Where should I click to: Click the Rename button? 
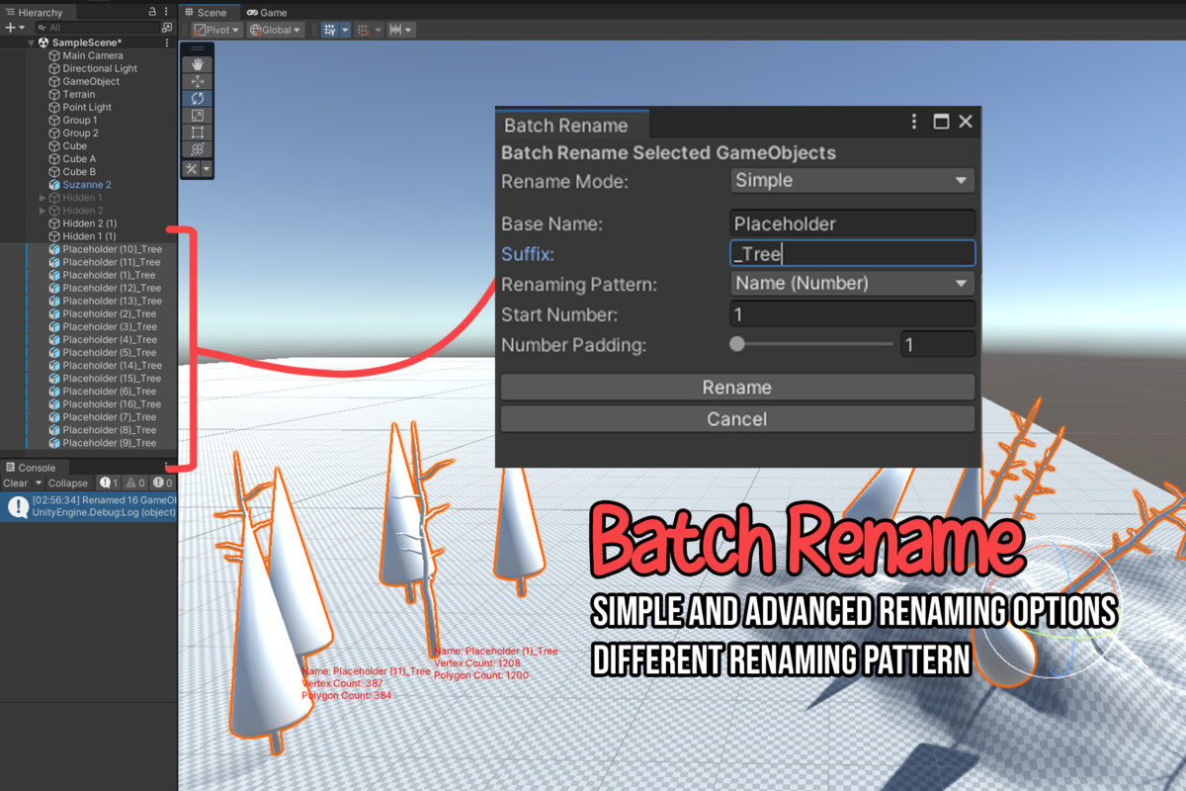coord(737,388)
